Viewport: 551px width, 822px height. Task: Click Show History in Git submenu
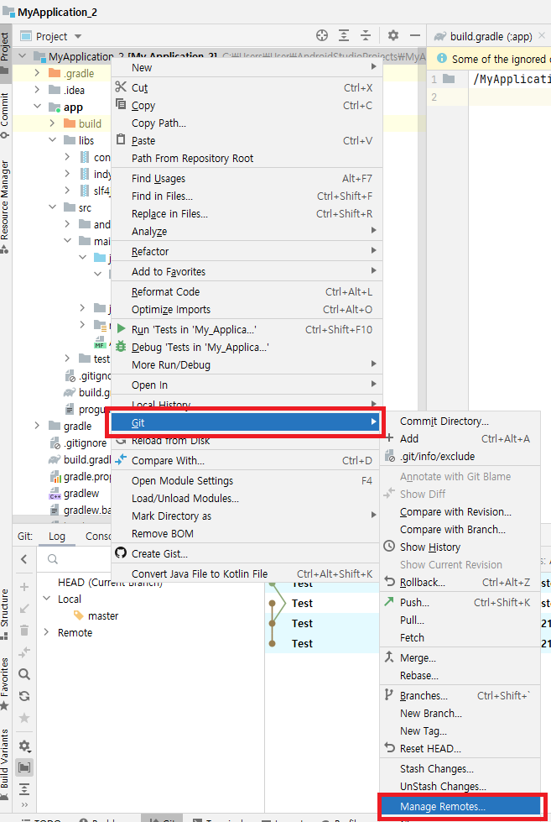pos(460,547)
